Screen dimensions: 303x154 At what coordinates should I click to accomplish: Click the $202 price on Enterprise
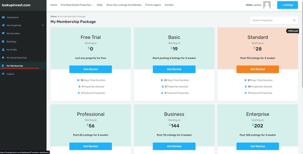[x=258, y=126]
